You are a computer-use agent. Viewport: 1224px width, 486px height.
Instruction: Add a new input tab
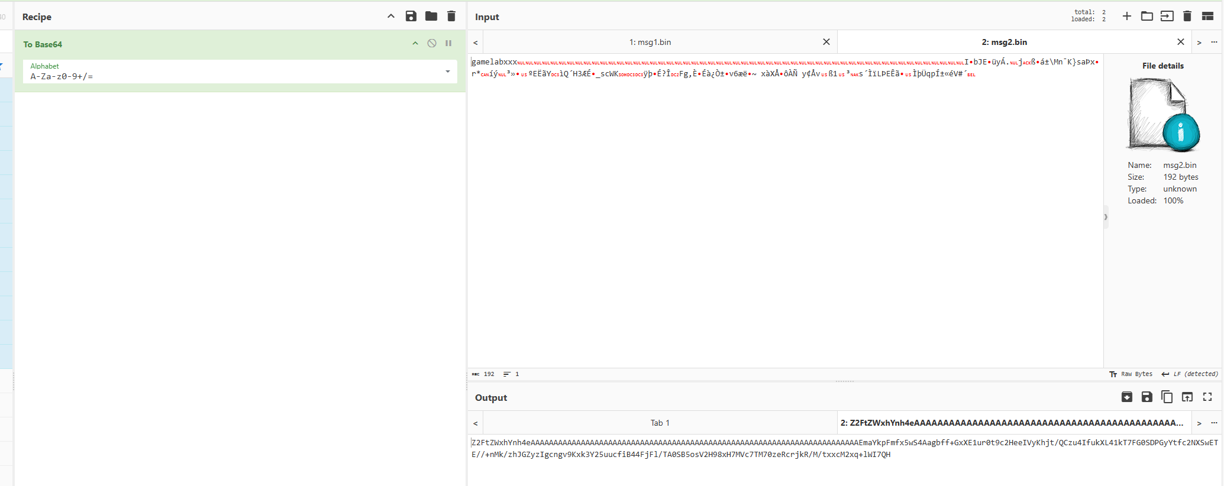(x=1127, y=17)
